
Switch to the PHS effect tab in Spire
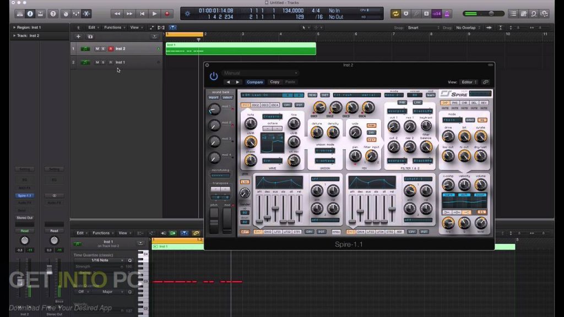[454, 103]
